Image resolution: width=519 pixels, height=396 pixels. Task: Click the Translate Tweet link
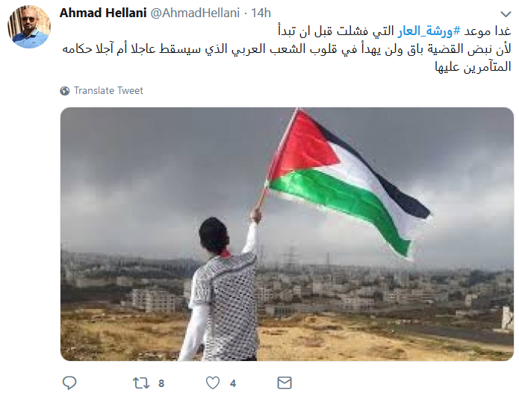tap(108, 90)
